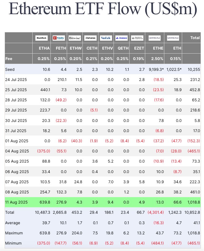Screen dimensions: 204x251
Task: Click the 204.0 ETHW maximum
Action: click(x=77, y=233)
